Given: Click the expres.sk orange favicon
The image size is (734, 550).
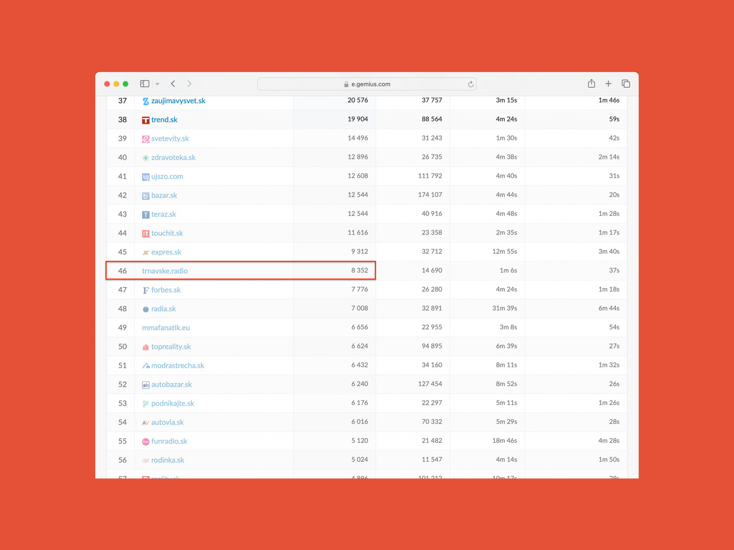Looking at the screenshot, I should [x=146, y=253].
